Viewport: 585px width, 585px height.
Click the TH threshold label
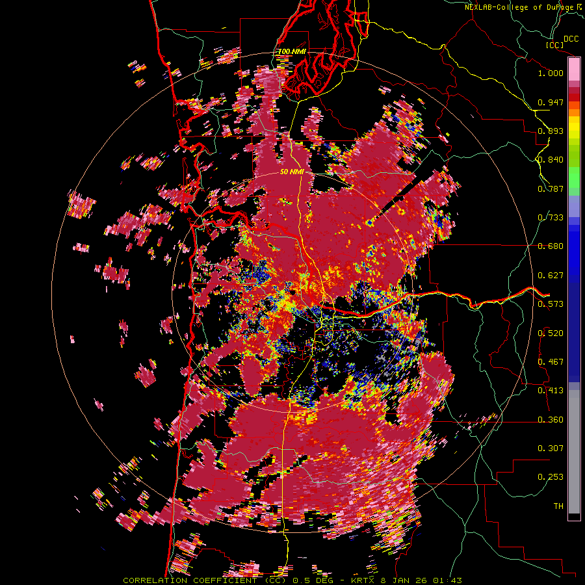click(558, 506)
